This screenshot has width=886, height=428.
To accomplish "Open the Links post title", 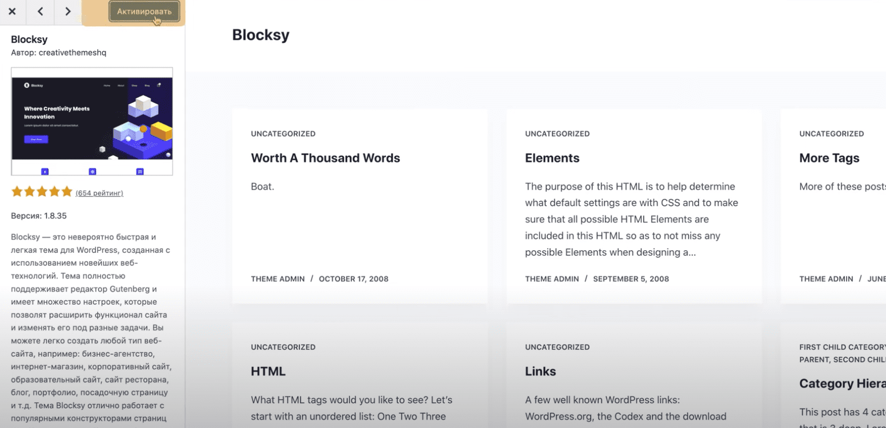I will 540,371.
